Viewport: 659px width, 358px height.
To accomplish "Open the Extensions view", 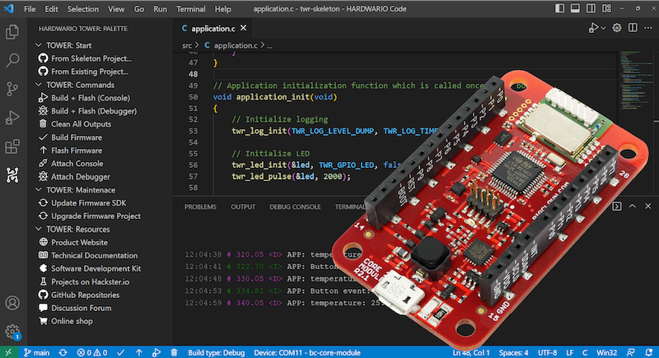I will [x=12, y=146].
